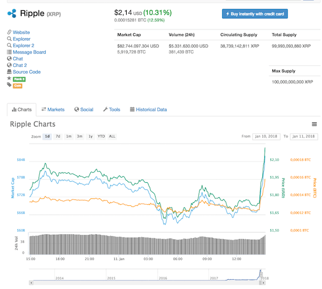Viewport: 322px width, 289px height.
Task: Click the star icon beside Rank 3
Action: point(9,78)
